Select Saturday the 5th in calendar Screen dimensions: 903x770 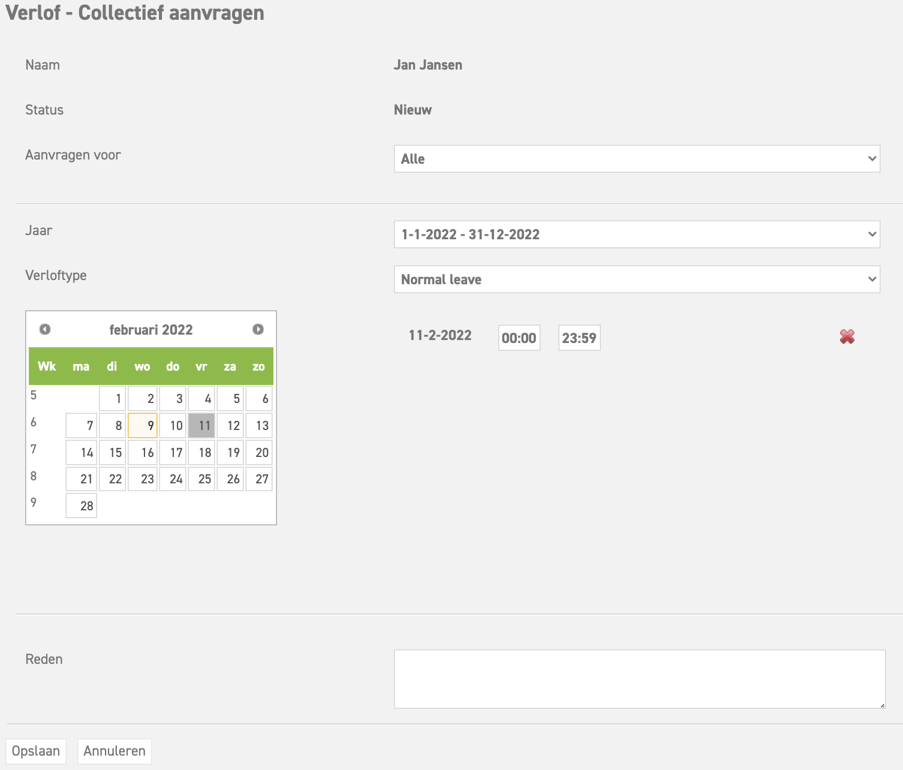[230, 398]
